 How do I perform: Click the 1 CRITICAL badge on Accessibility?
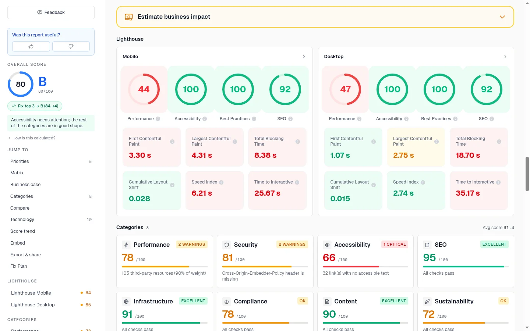tap(395, 244)
